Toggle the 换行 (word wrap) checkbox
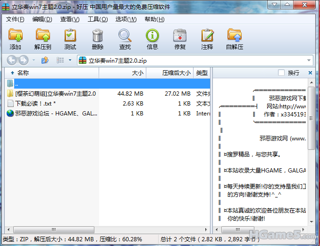This screenshot has width=320, height=246. 282,73
